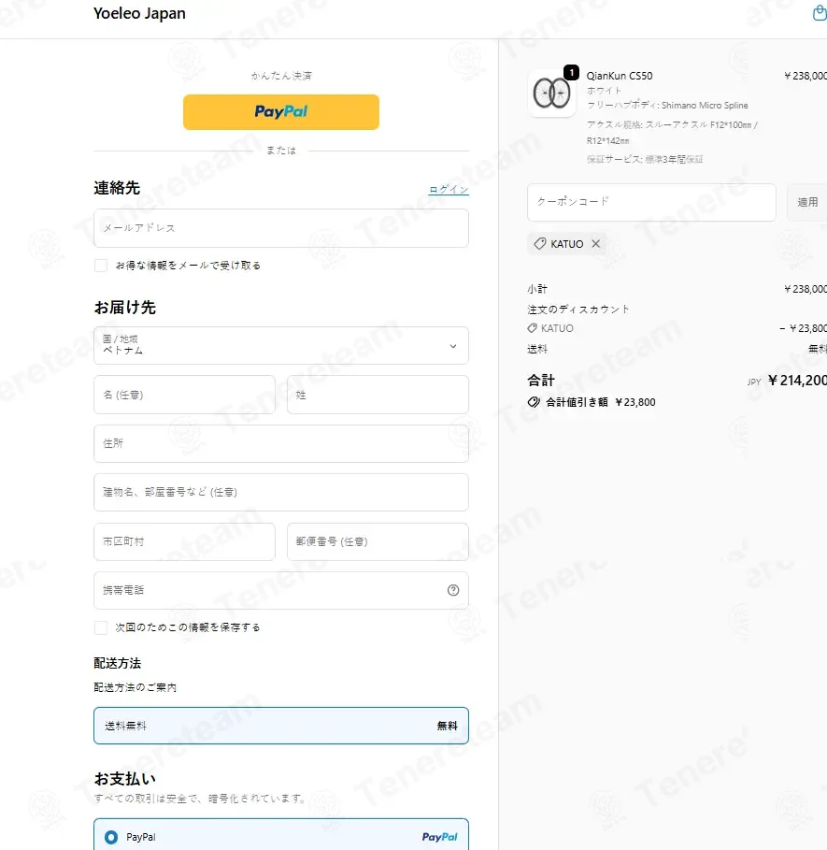Open the 国/地域 country dropdown

tap(281, 345)
